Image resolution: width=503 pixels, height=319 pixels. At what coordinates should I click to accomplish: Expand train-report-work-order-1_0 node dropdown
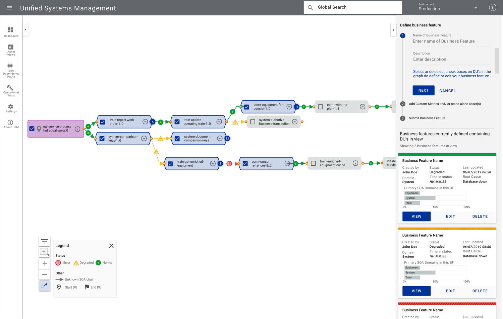pos(145,122)
